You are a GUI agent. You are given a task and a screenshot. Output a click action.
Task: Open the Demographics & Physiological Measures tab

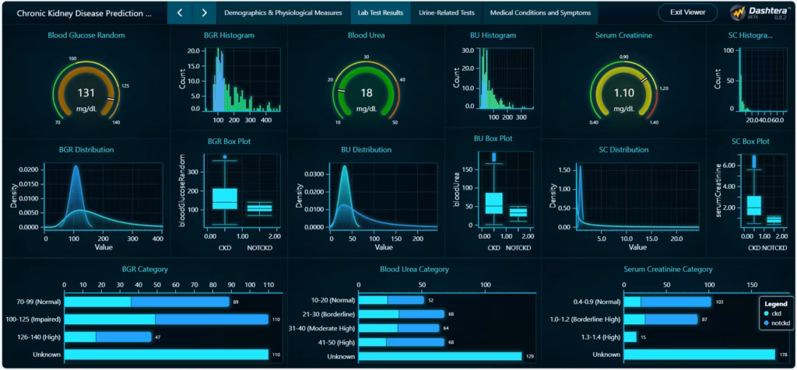[283, 12]
